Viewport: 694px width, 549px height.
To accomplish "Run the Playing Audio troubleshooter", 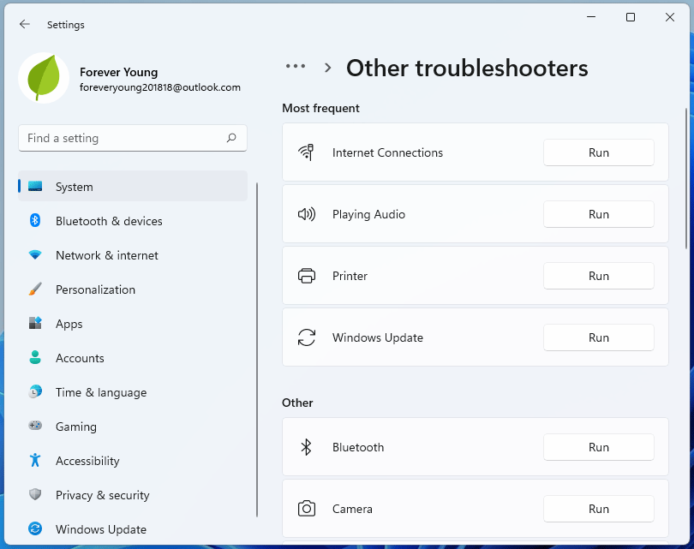I will coord(598,214).
